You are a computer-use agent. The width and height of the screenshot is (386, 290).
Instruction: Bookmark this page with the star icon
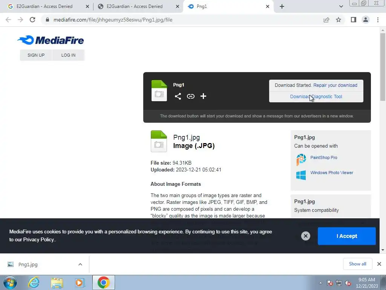click(339, 20)
